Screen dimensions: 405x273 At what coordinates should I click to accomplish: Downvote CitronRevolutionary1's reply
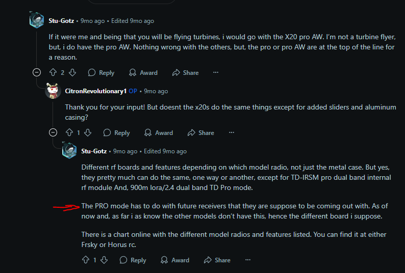87,132
